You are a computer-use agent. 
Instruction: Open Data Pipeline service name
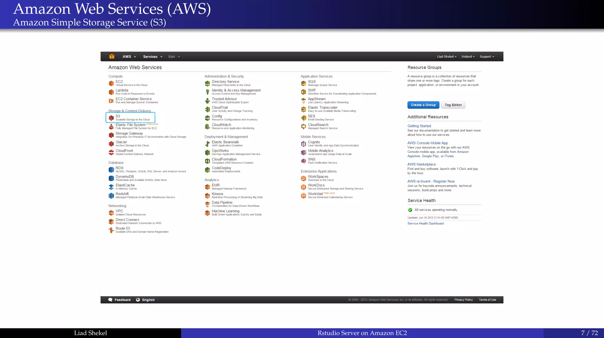(222, 202)
